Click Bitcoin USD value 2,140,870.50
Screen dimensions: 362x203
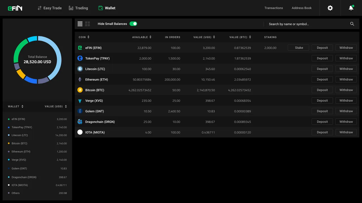206,90
